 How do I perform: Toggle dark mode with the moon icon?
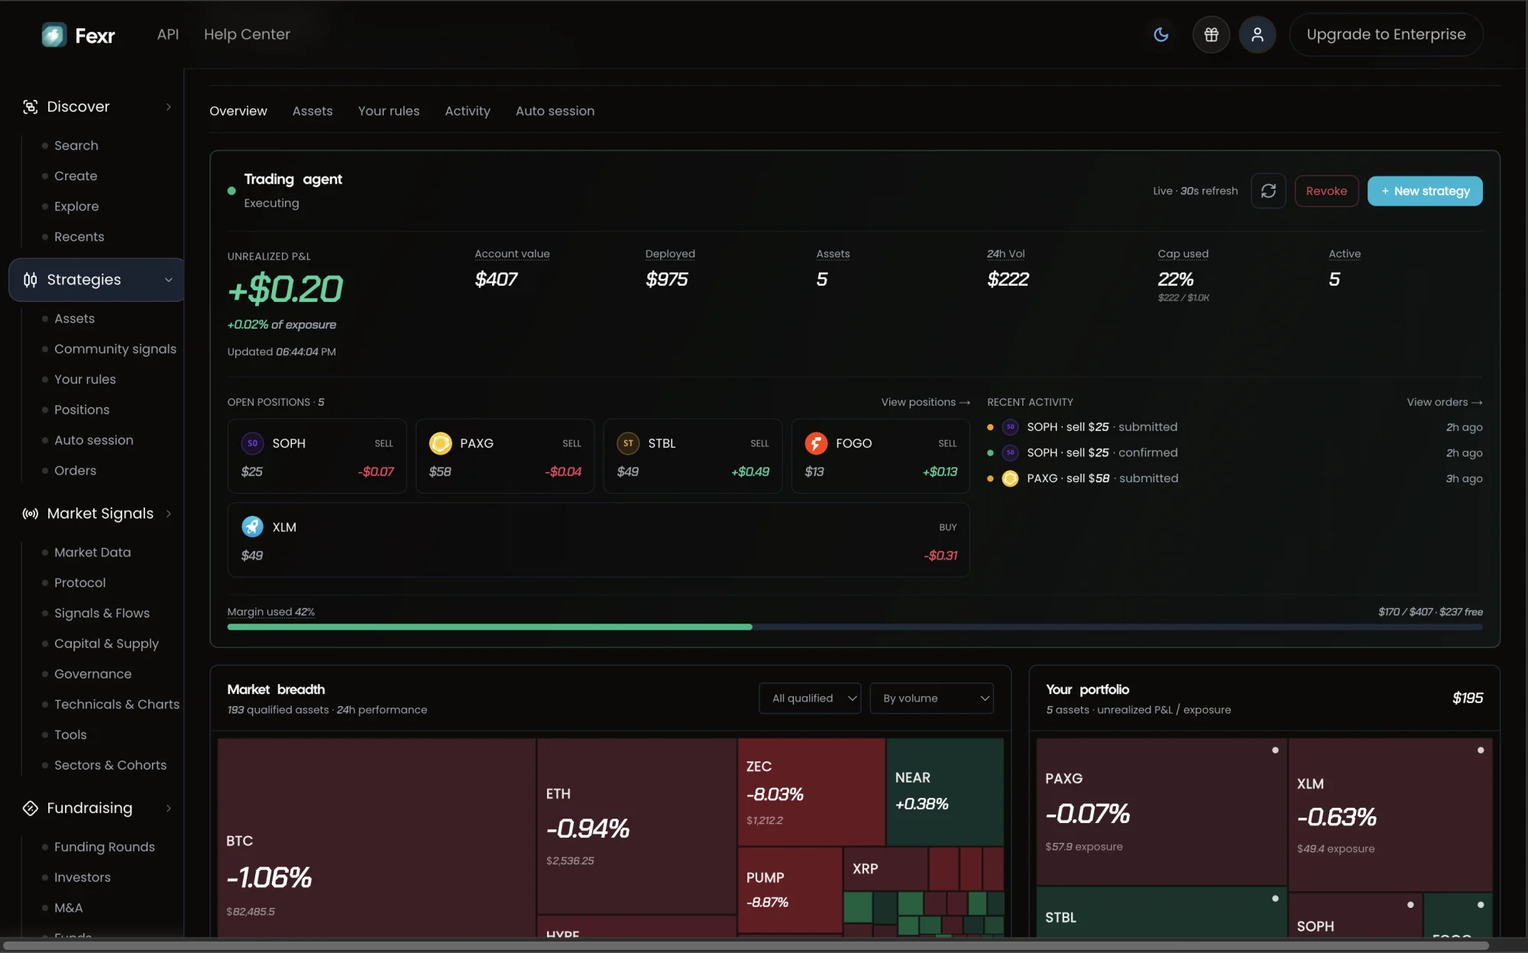coord(1161,34)
